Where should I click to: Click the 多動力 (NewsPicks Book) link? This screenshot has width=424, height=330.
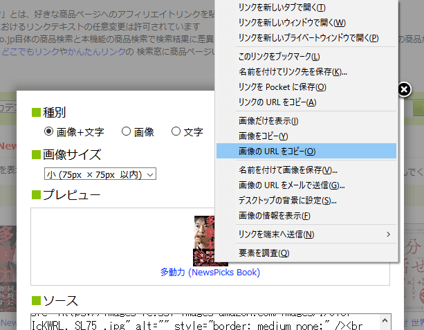tap(210, 273)
